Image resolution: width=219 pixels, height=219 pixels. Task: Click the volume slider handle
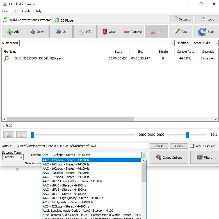pyautogui.click(x=187, y=135)
